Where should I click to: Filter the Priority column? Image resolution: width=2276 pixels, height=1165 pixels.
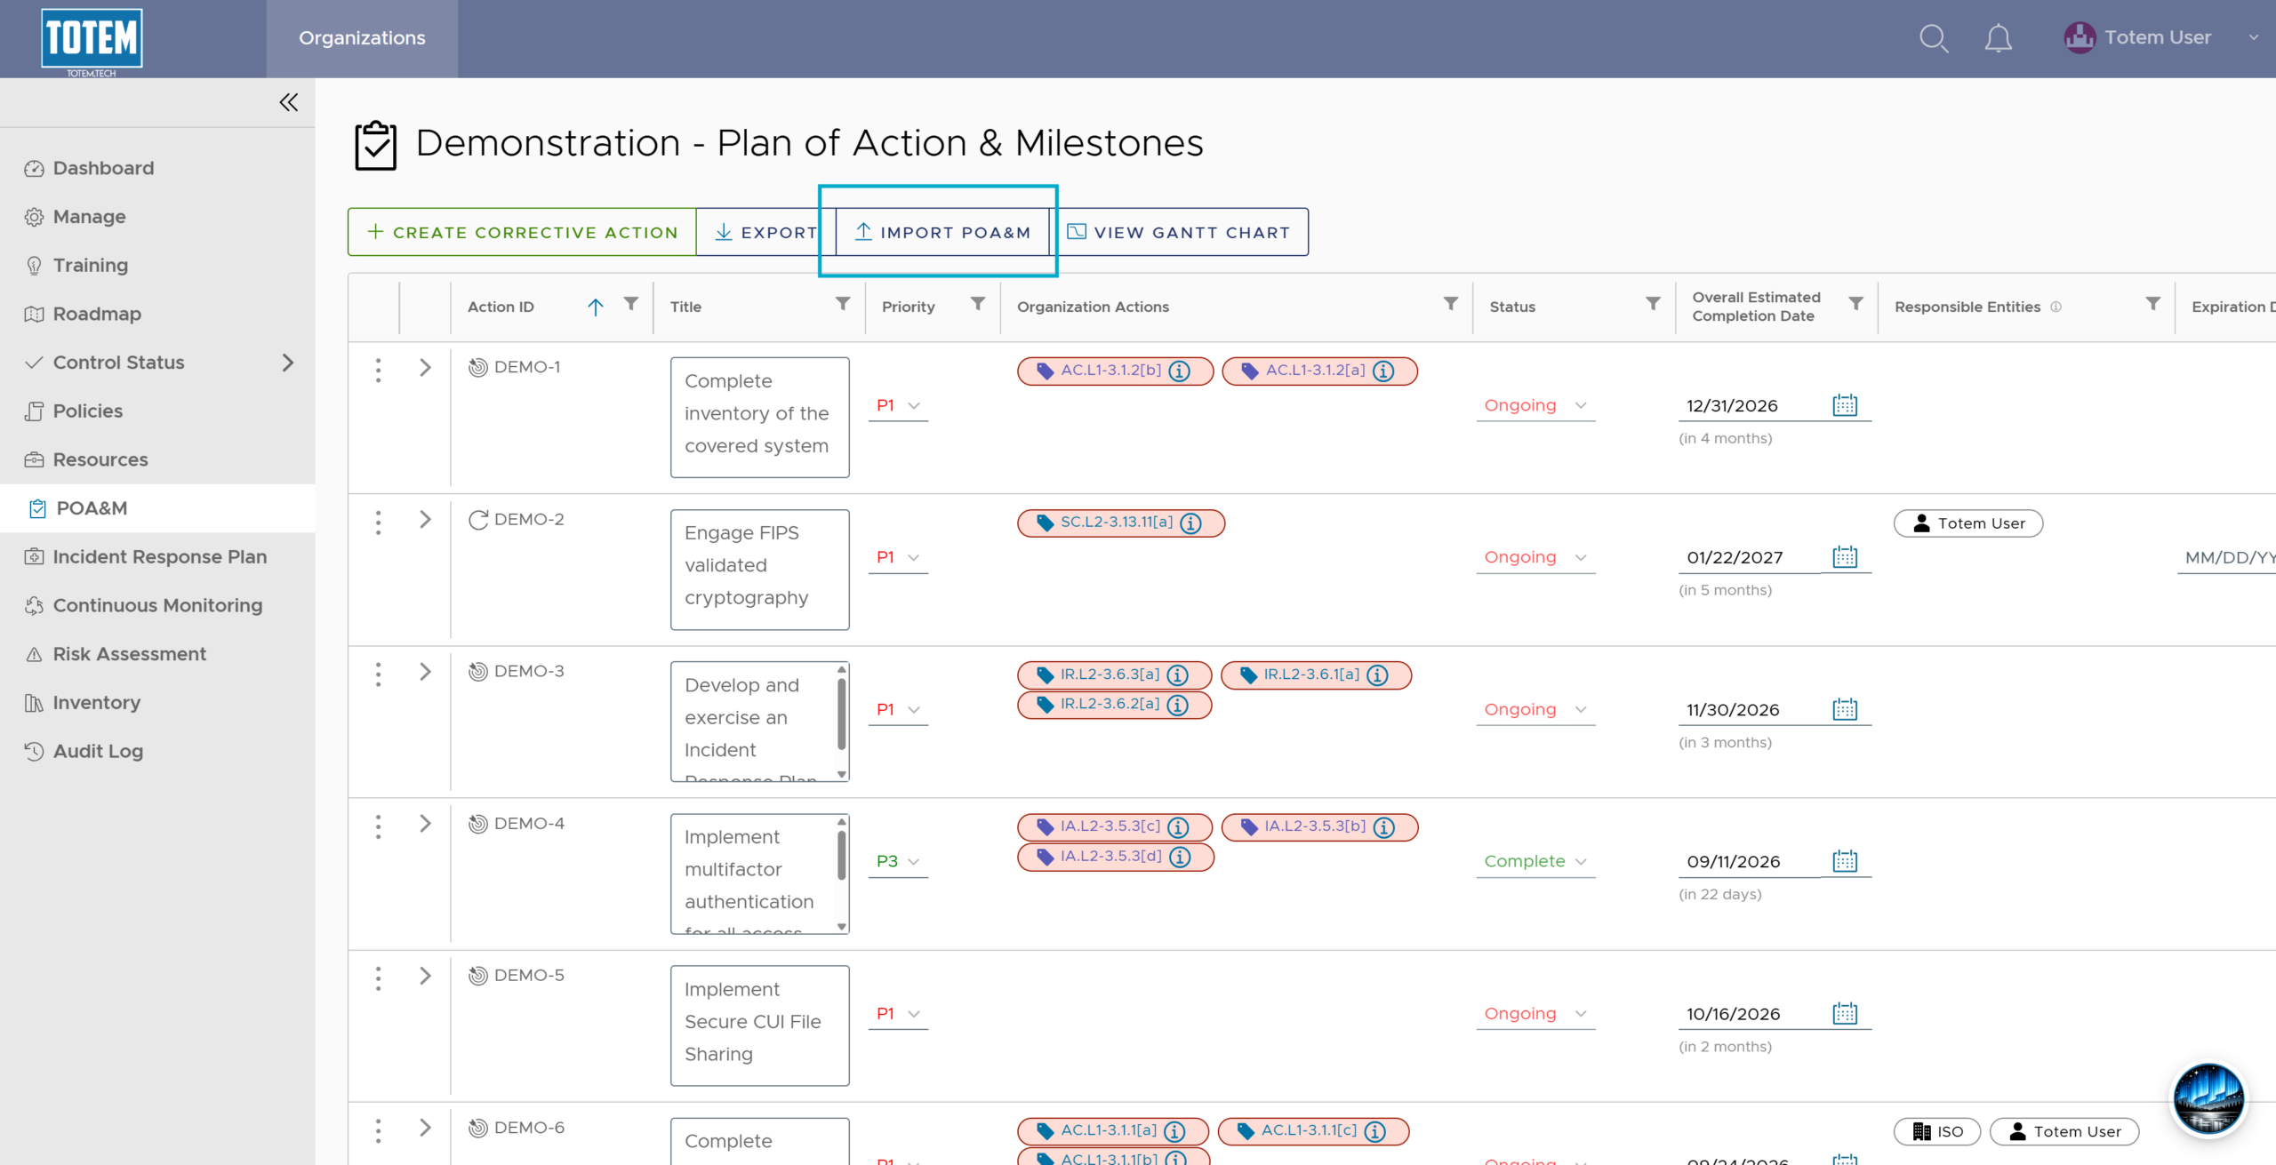point(978,304)
